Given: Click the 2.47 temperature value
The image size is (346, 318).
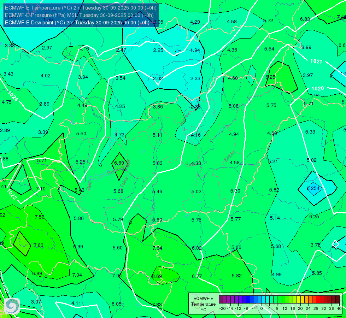Looking at the screenshot, I should (121, 50).
